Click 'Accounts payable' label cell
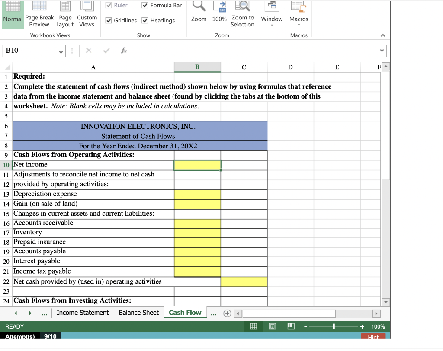The height and width of the screenshot is (351, 443). pyautogui.click(x=93, y=252)
